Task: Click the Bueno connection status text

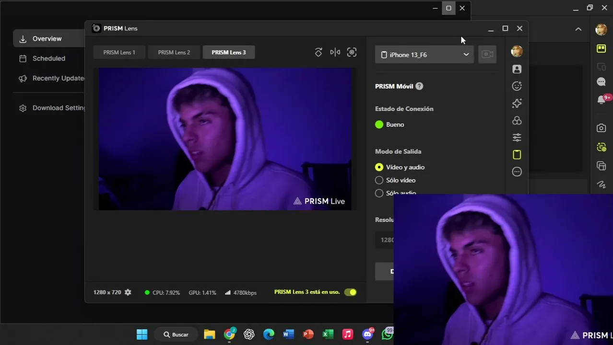Action: click(395, 125)
